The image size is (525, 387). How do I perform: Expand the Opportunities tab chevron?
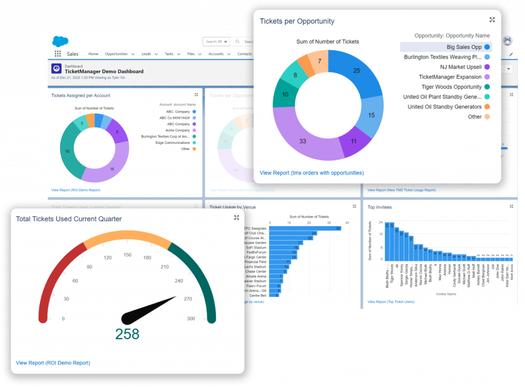pos(133,54)
